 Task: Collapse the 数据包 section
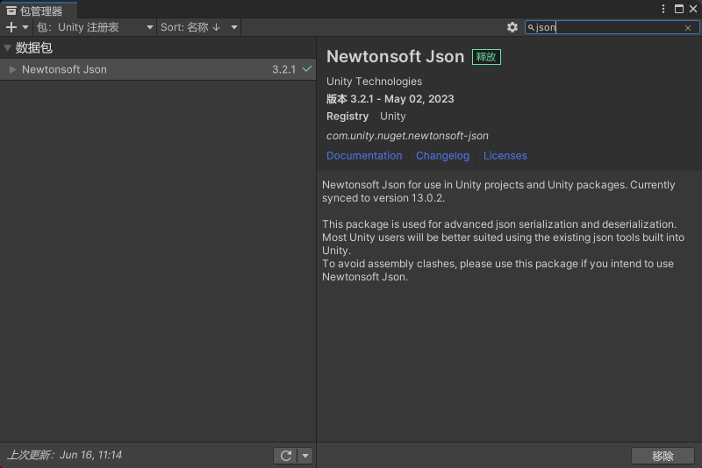[7, 48]
